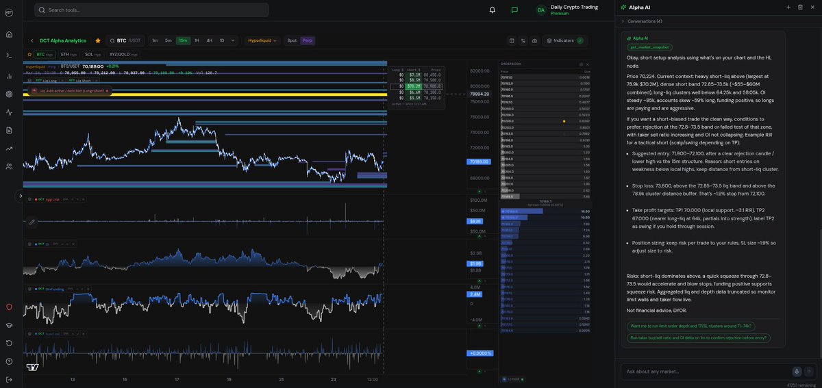Toggle the Liq Long indicator chip
This screenshot has height=388, width=822.
[48, 80]
